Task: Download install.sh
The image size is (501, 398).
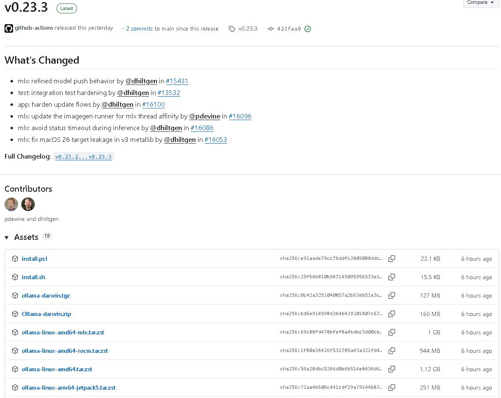Action: [x=33, y=277]
